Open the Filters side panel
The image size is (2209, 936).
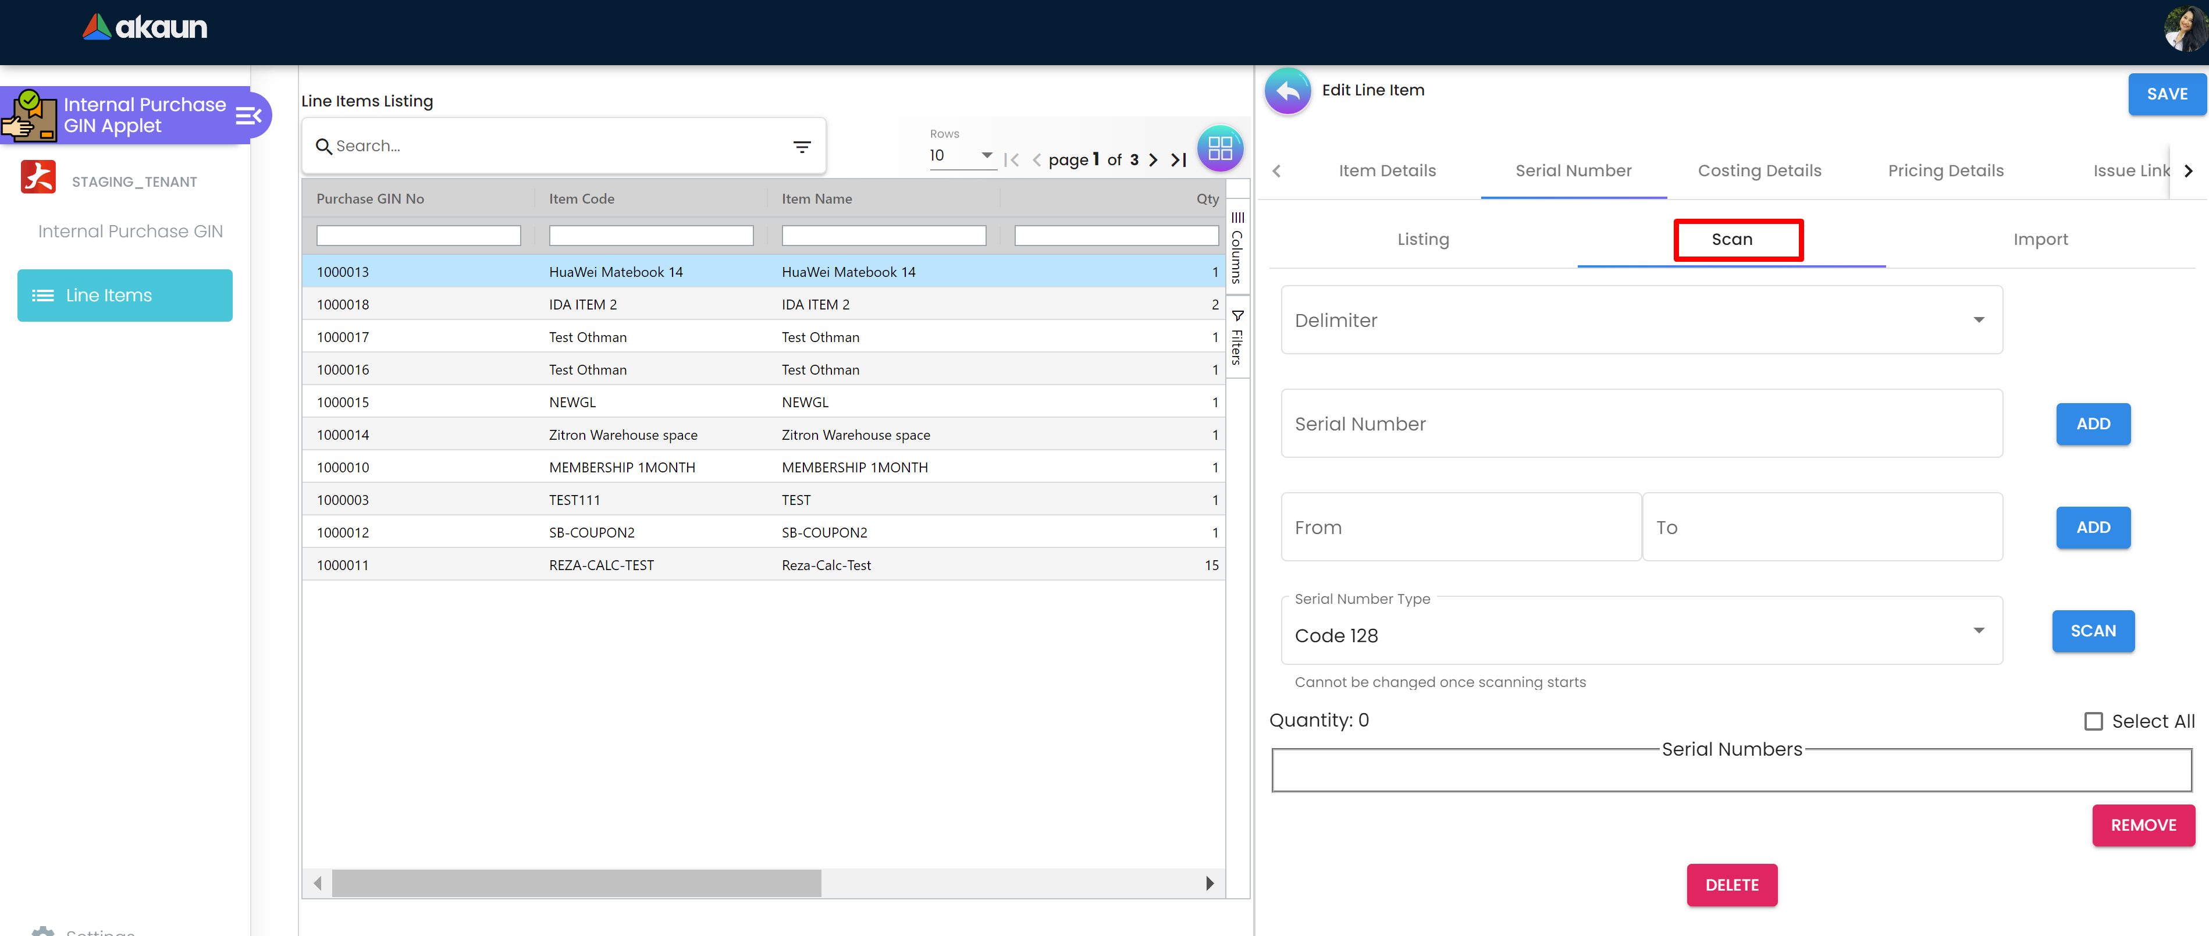1236,338
